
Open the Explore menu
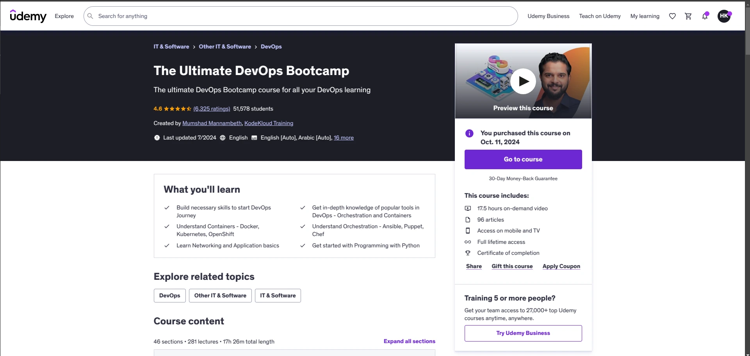point(64,16)
